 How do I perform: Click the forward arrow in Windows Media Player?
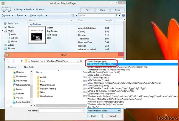tap(9, 9)
